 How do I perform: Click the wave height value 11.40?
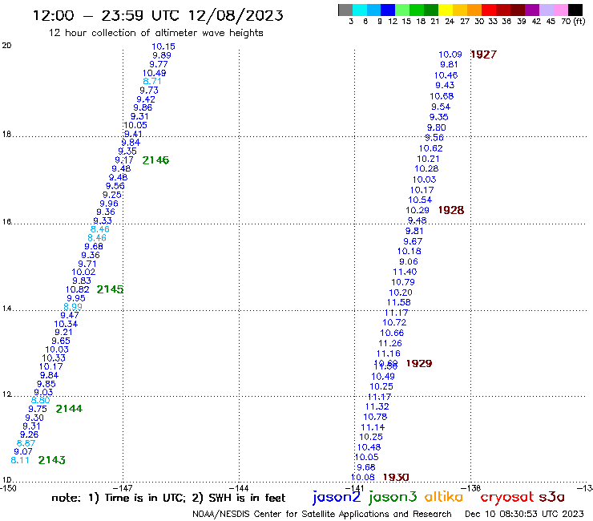point(405,272)
